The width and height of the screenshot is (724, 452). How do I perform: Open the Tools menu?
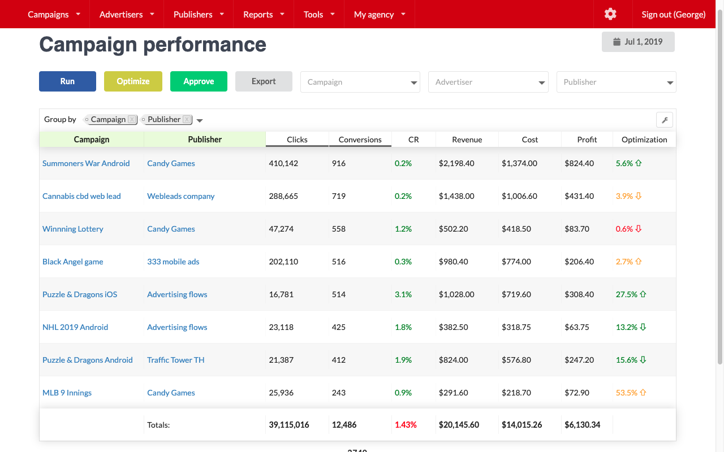[319, 14]
